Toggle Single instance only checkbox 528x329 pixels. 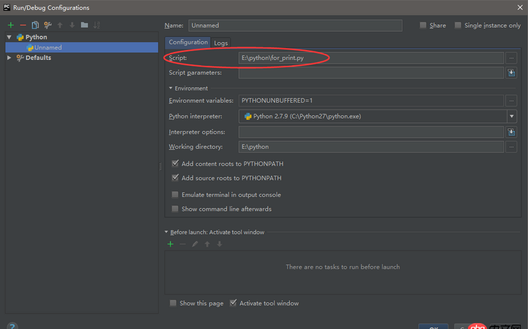[x=458, y=26]
